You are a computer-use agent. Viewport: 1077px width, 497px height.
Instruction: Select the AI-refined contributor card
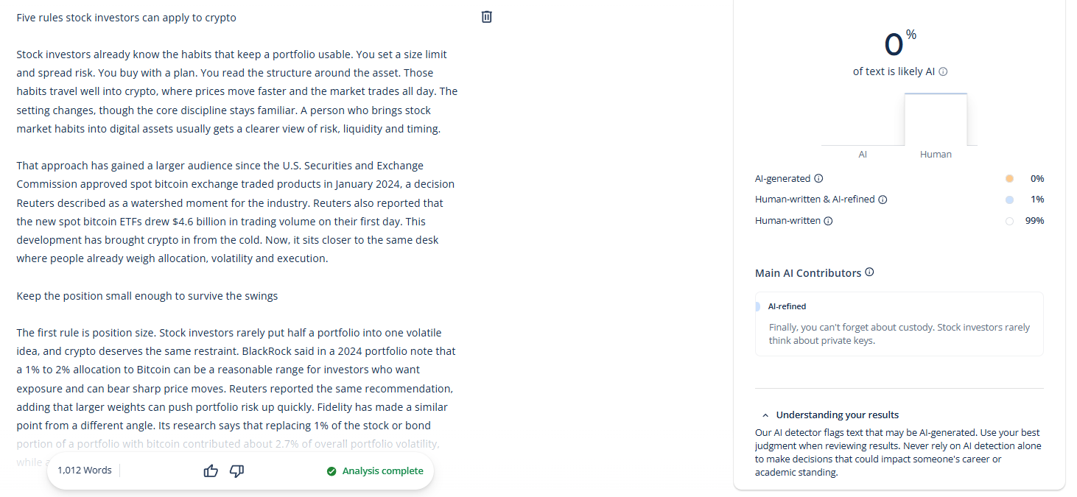click(899, 324)
